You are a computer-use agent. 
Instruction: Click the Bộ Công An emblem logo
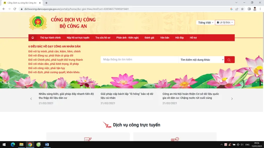[38, 23]
